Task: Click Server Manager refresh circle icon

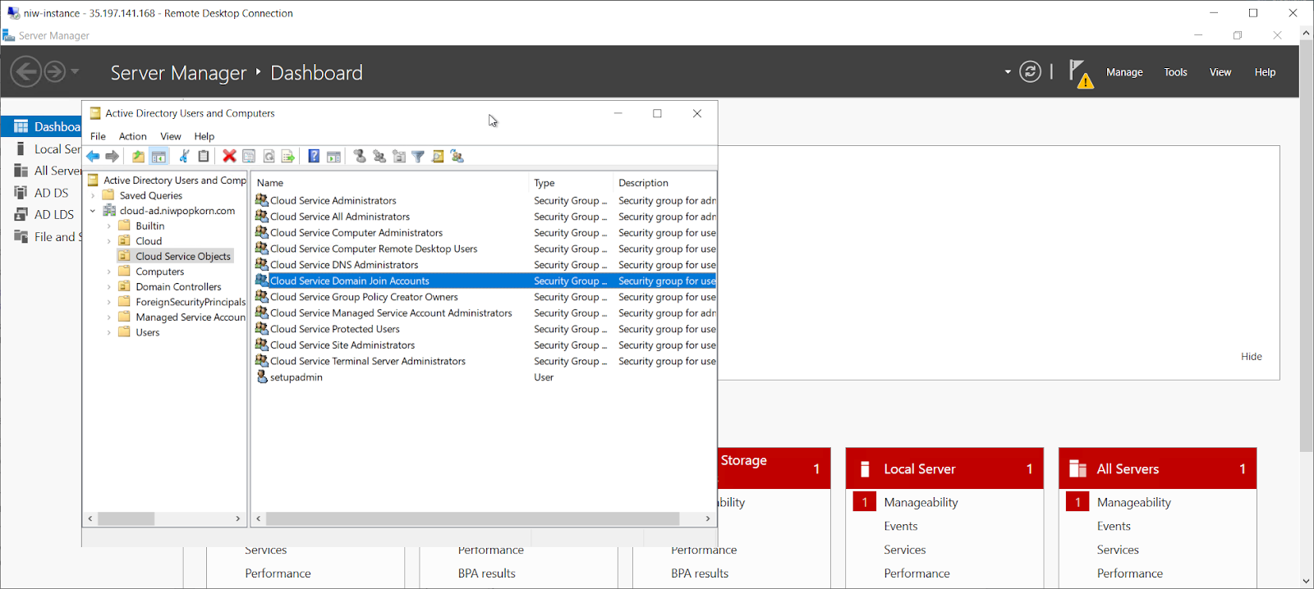Action: [1030, 71]
